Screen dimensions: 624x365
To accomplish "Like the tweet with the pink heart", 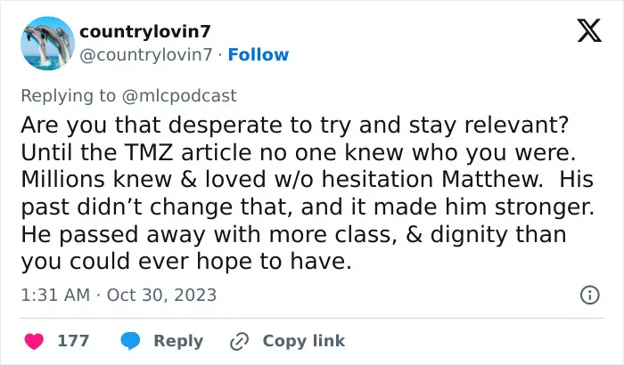I will (34, 341).
